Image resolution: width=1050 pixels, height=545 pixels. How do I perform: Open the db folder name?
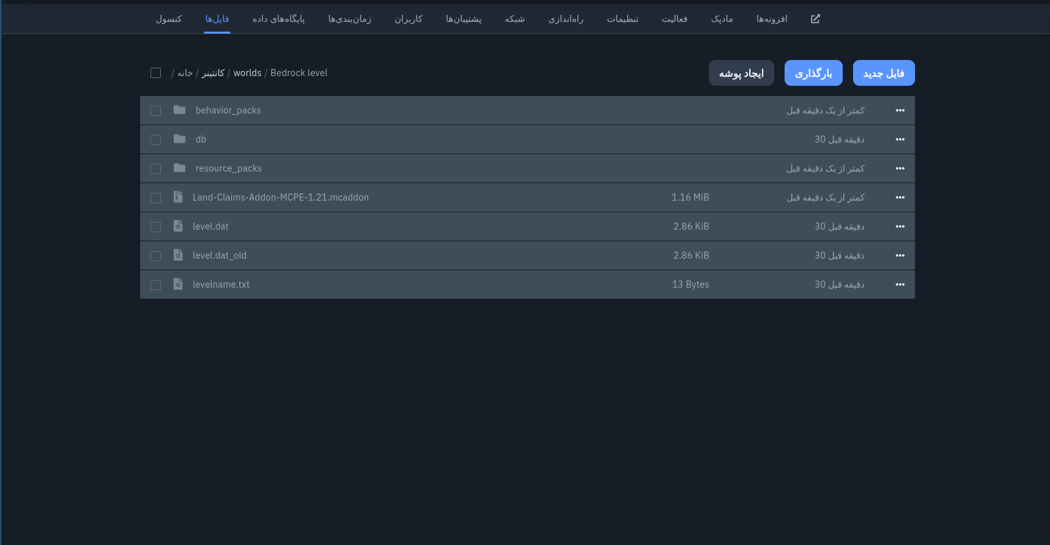coord(201,139)
